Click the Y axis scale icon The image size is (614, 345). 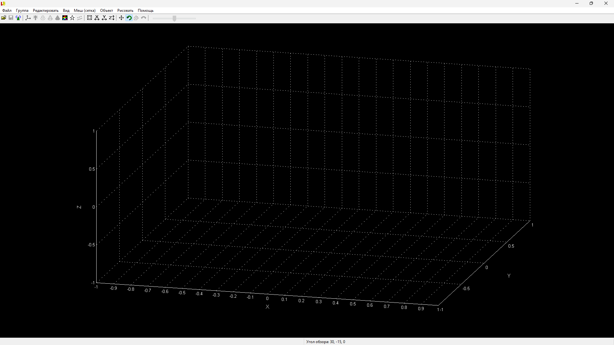[104, 18]
